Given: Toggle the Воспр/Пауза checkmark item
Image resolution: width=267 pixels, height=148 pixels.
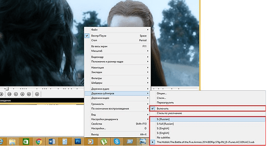Looking at the screenshot, I should [117, 36].
